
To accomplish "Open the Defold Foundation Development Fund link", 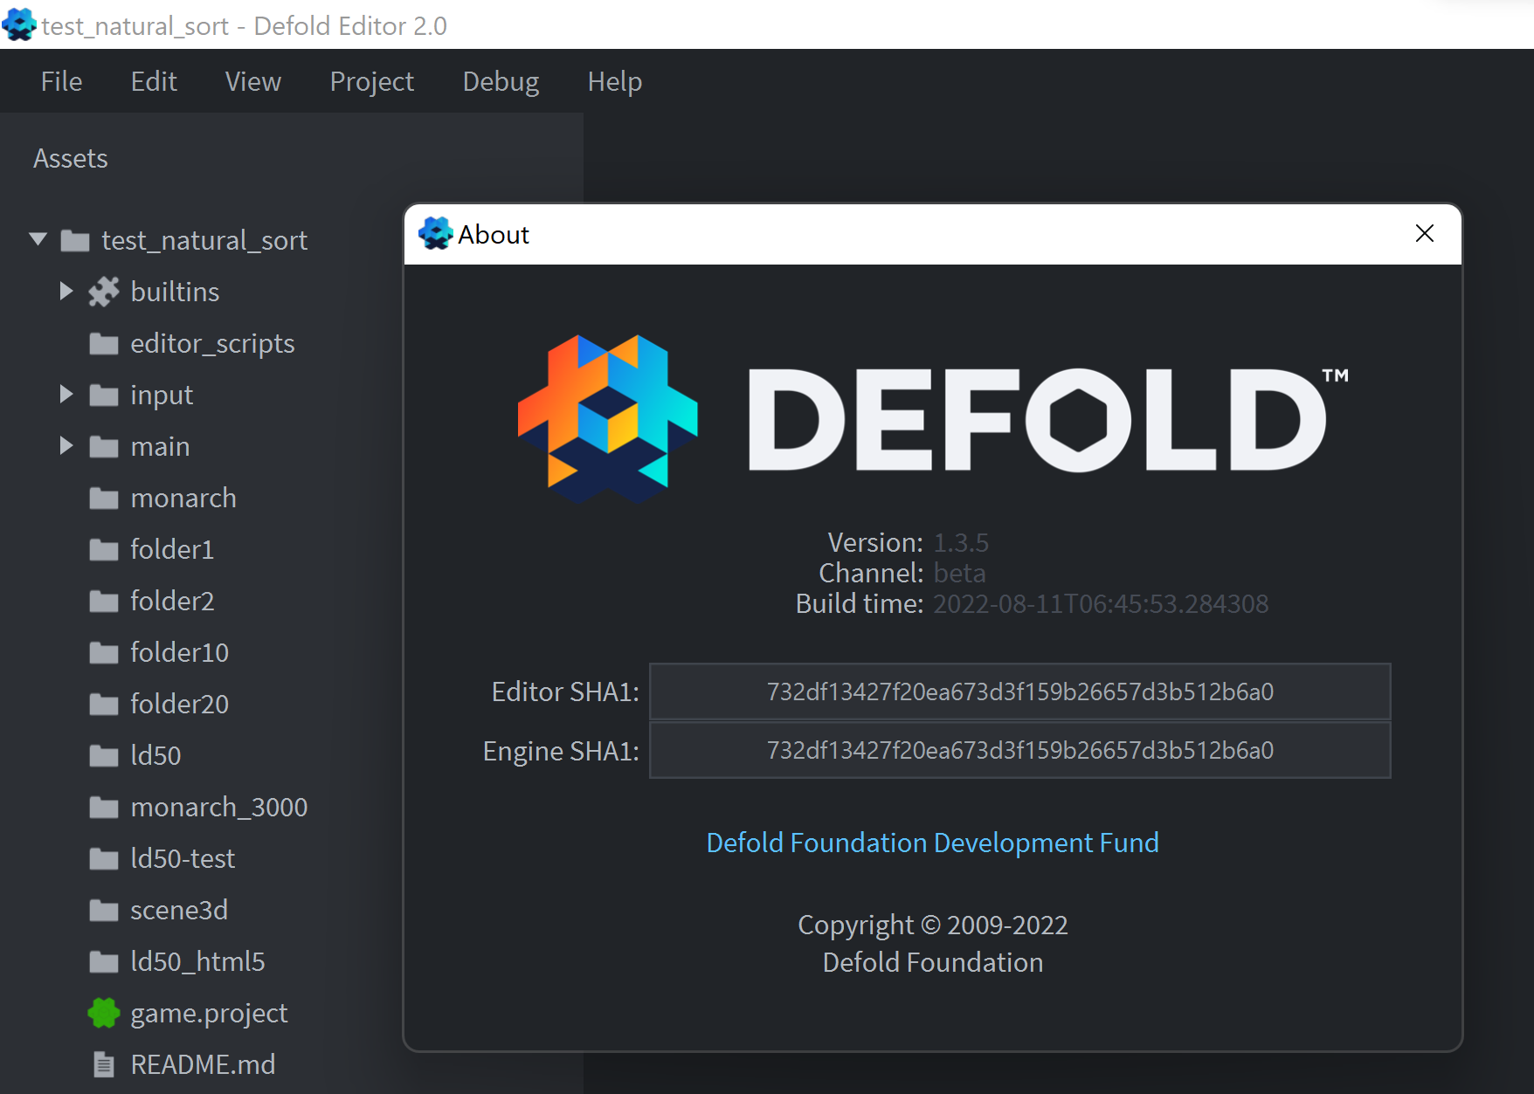I will coord(932,843).
